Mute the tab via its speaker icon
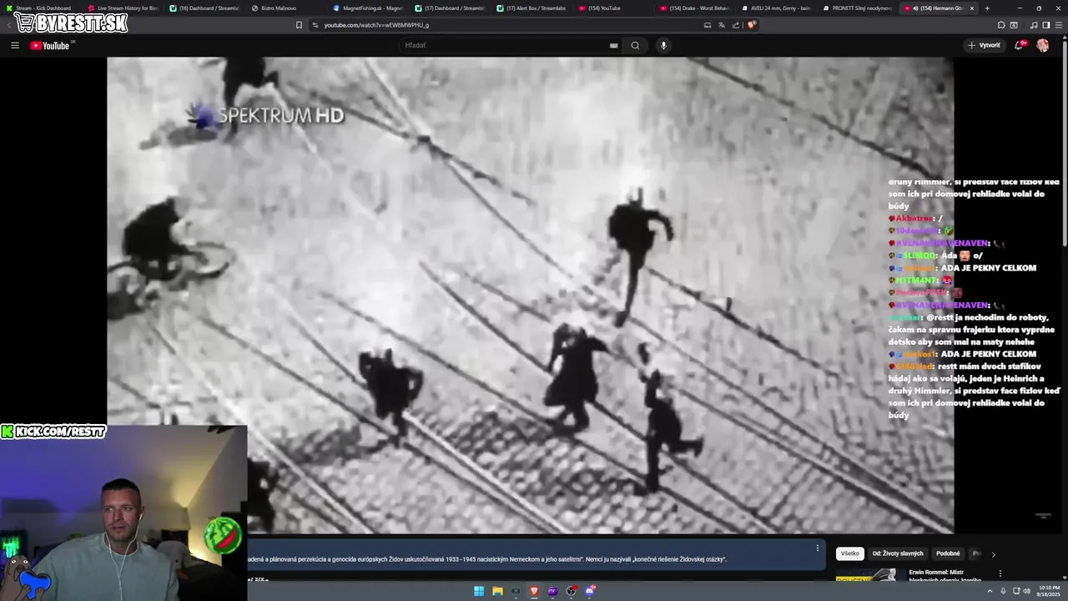Viewport: 1068px width, 601px height. (915, 8)
